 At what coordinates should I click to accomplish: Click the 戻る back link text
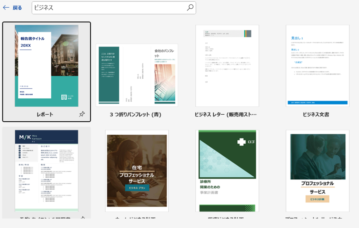tap(17, 8)
